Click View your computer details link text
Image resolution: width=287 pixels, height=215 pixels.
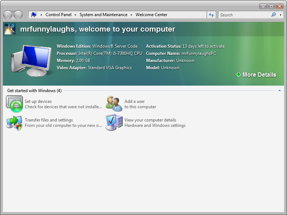pos(150,120)
